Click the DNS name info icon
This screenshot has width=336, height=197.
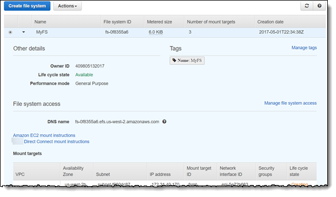(164, 122)
